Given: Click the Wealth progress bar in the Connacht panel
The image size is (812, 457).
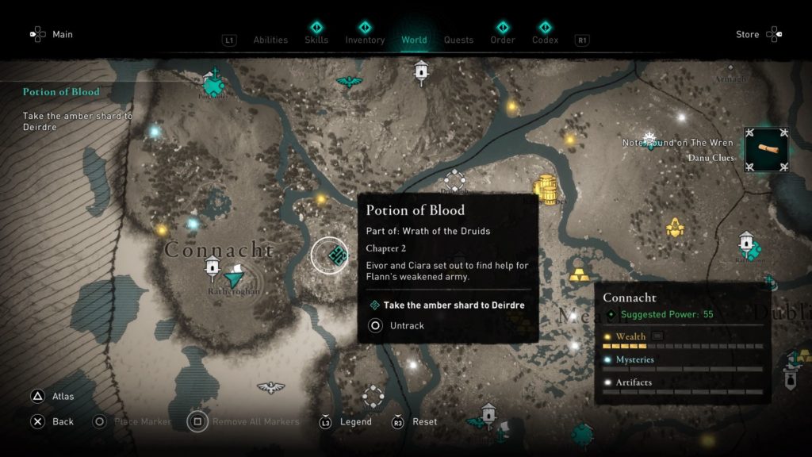Looking at the screenshot, I should (683, 346).
